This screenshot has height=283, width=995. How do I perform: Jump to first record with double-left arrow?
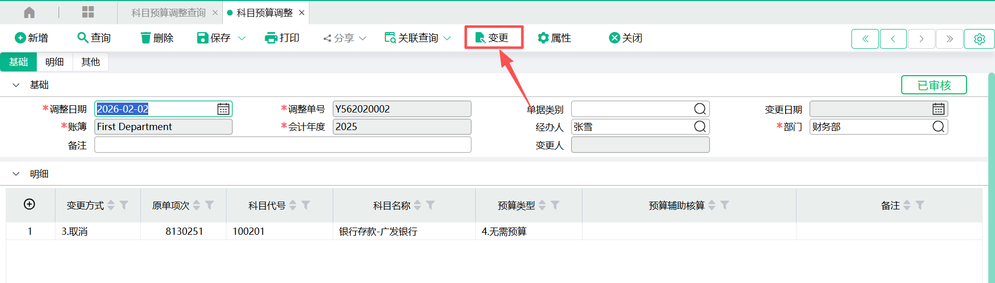[865, 39]
